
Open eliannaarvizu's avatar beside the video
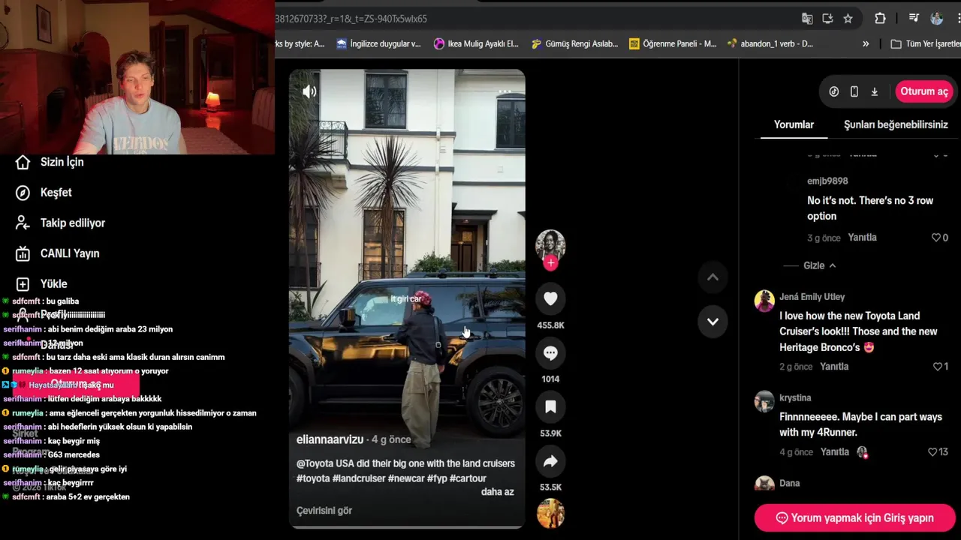click(550, 244)
